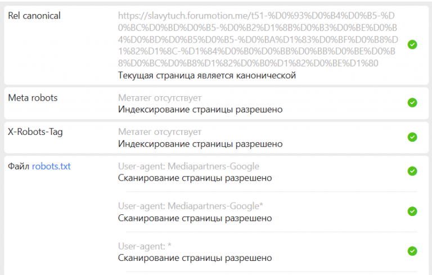Click the 'User-agent: *' text
The width and height of the screenshot is (432, 275).
click(x=145, y=246)
